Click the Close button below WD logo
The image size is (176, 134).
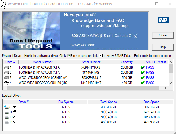pos(163,35)
